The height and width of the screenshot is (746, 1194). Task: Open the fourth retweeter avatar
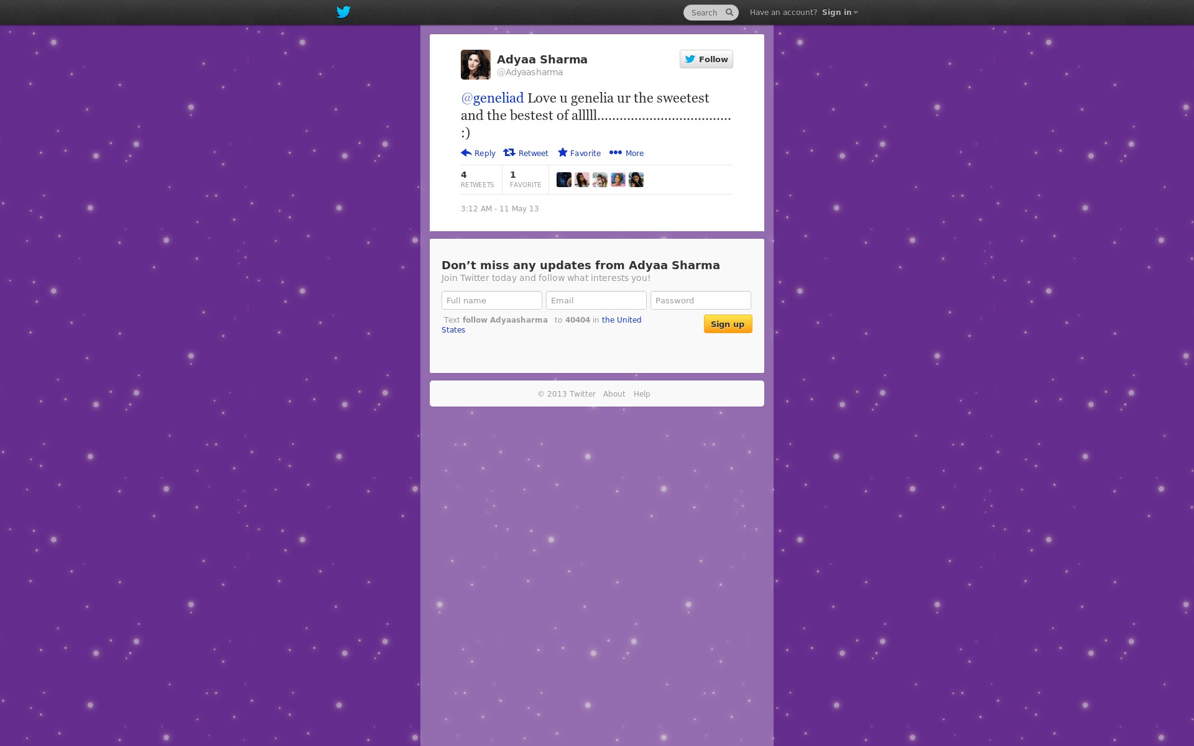coord(618,180)
